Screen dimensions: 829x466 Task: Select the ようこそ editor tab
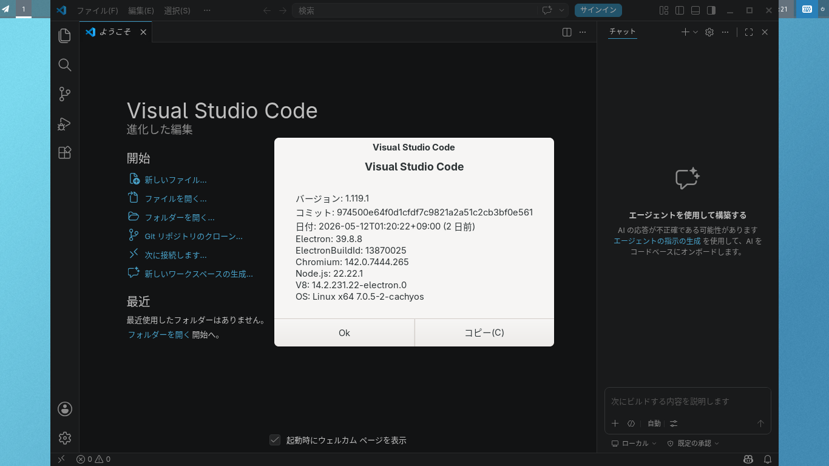pyautogui.click(x=115, y=32)
